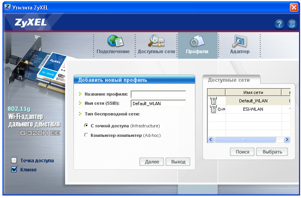Click the ZyXEL logo in the header
Screen dimensions: 301x198
coord(31,23)
